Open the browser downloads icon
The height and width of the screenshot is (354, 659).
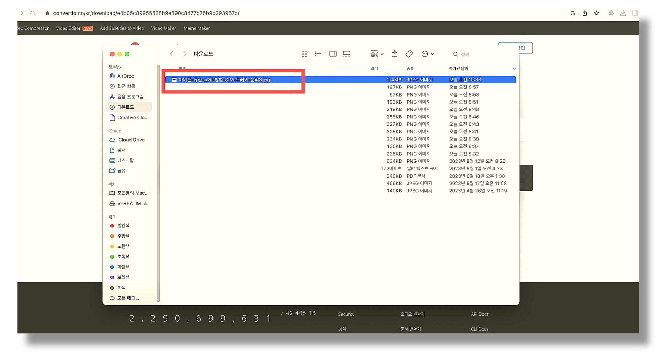pos(623,13)
